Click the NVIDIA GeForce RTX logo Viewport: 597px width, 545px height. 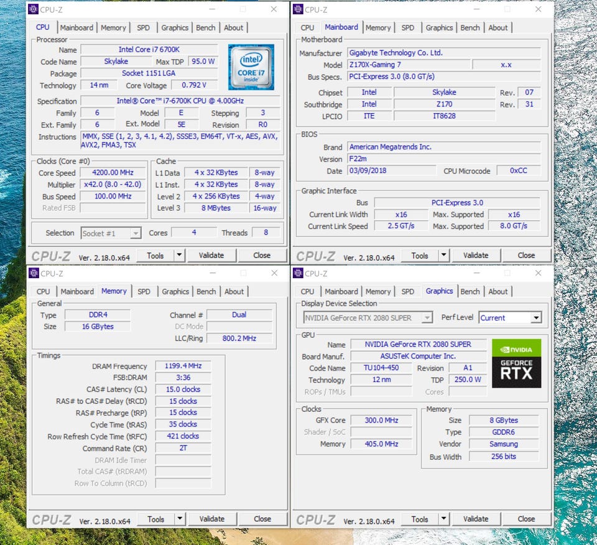(x=516, y=363)
